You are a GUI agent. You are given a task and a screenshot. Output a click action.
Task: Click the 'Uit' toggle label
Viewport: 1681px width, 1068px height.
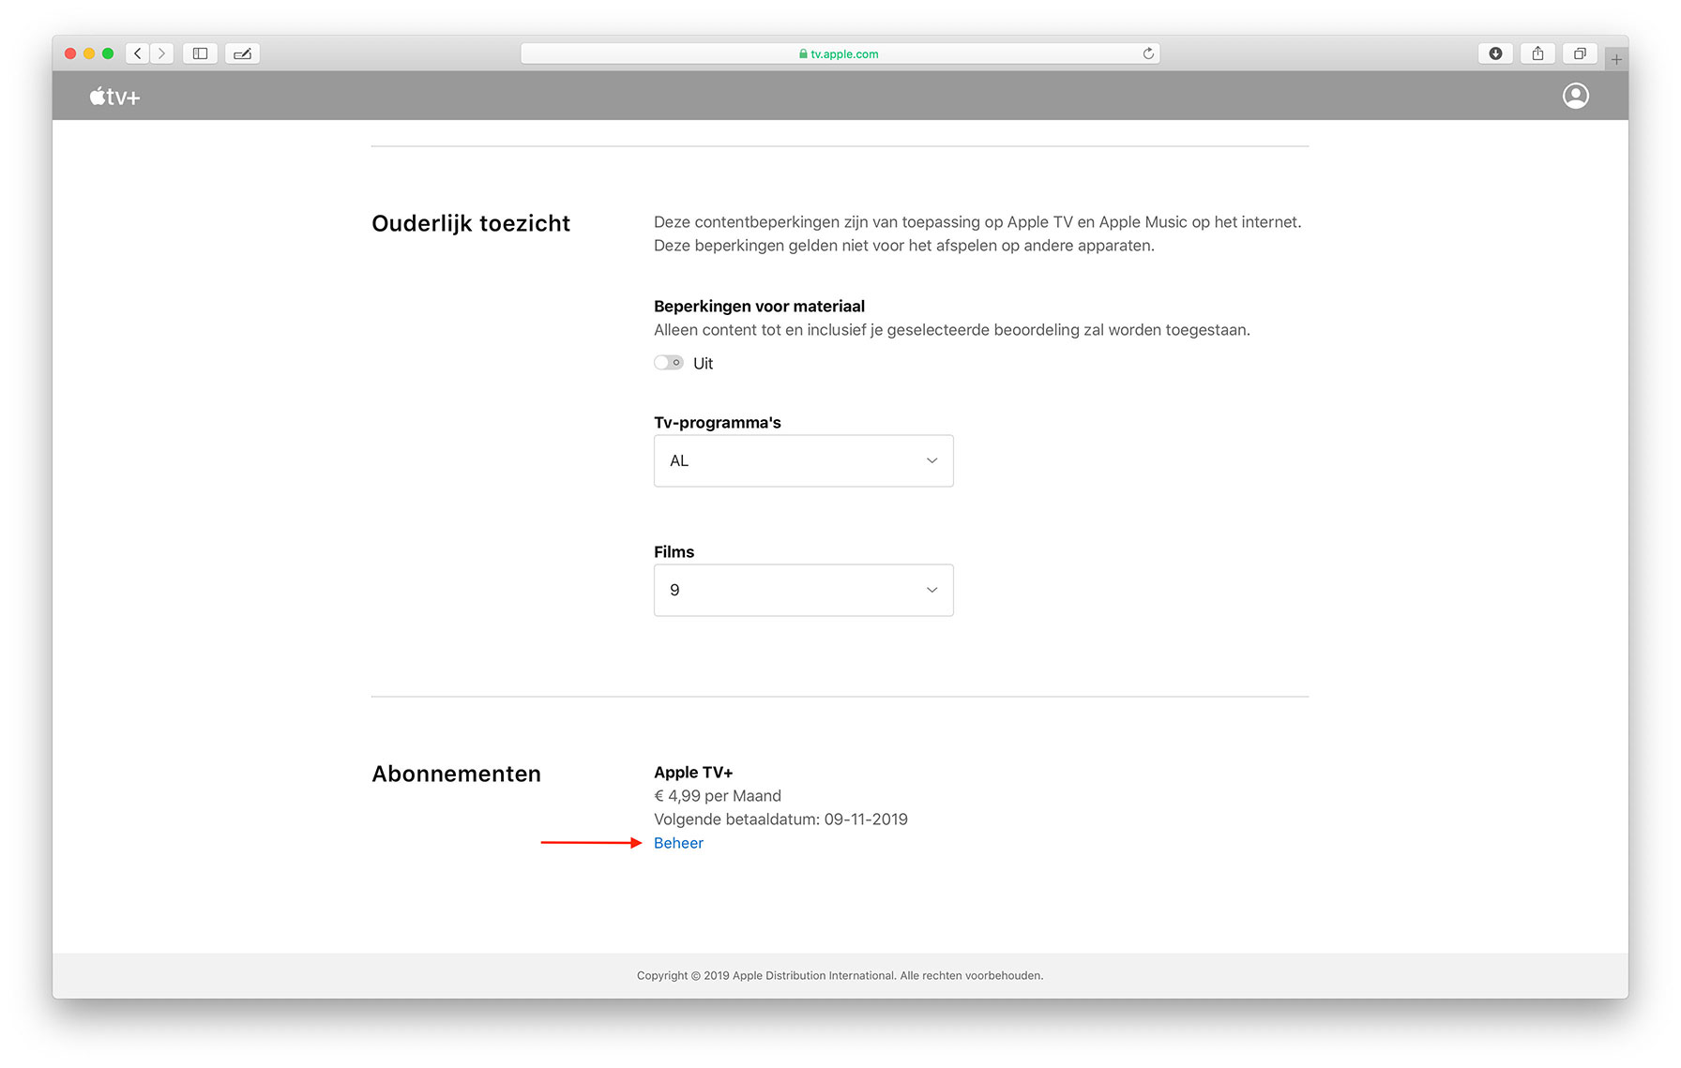click(703, 364)
